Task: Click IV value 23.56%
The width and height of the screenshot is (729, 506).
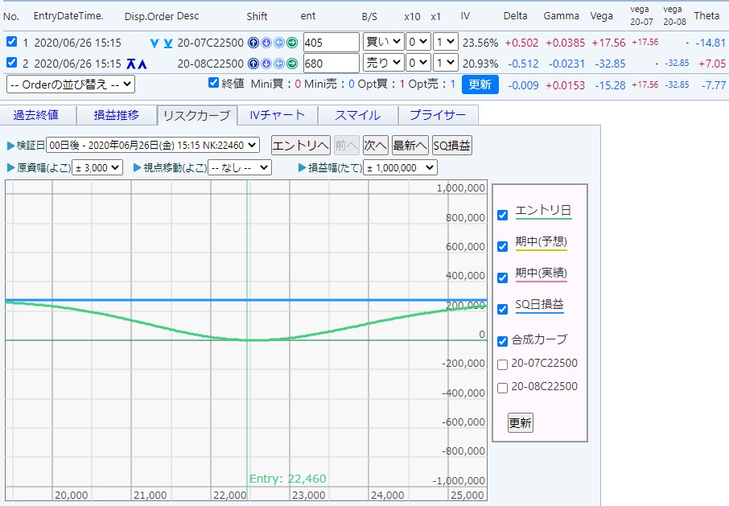Action: (x=480, y=43)
